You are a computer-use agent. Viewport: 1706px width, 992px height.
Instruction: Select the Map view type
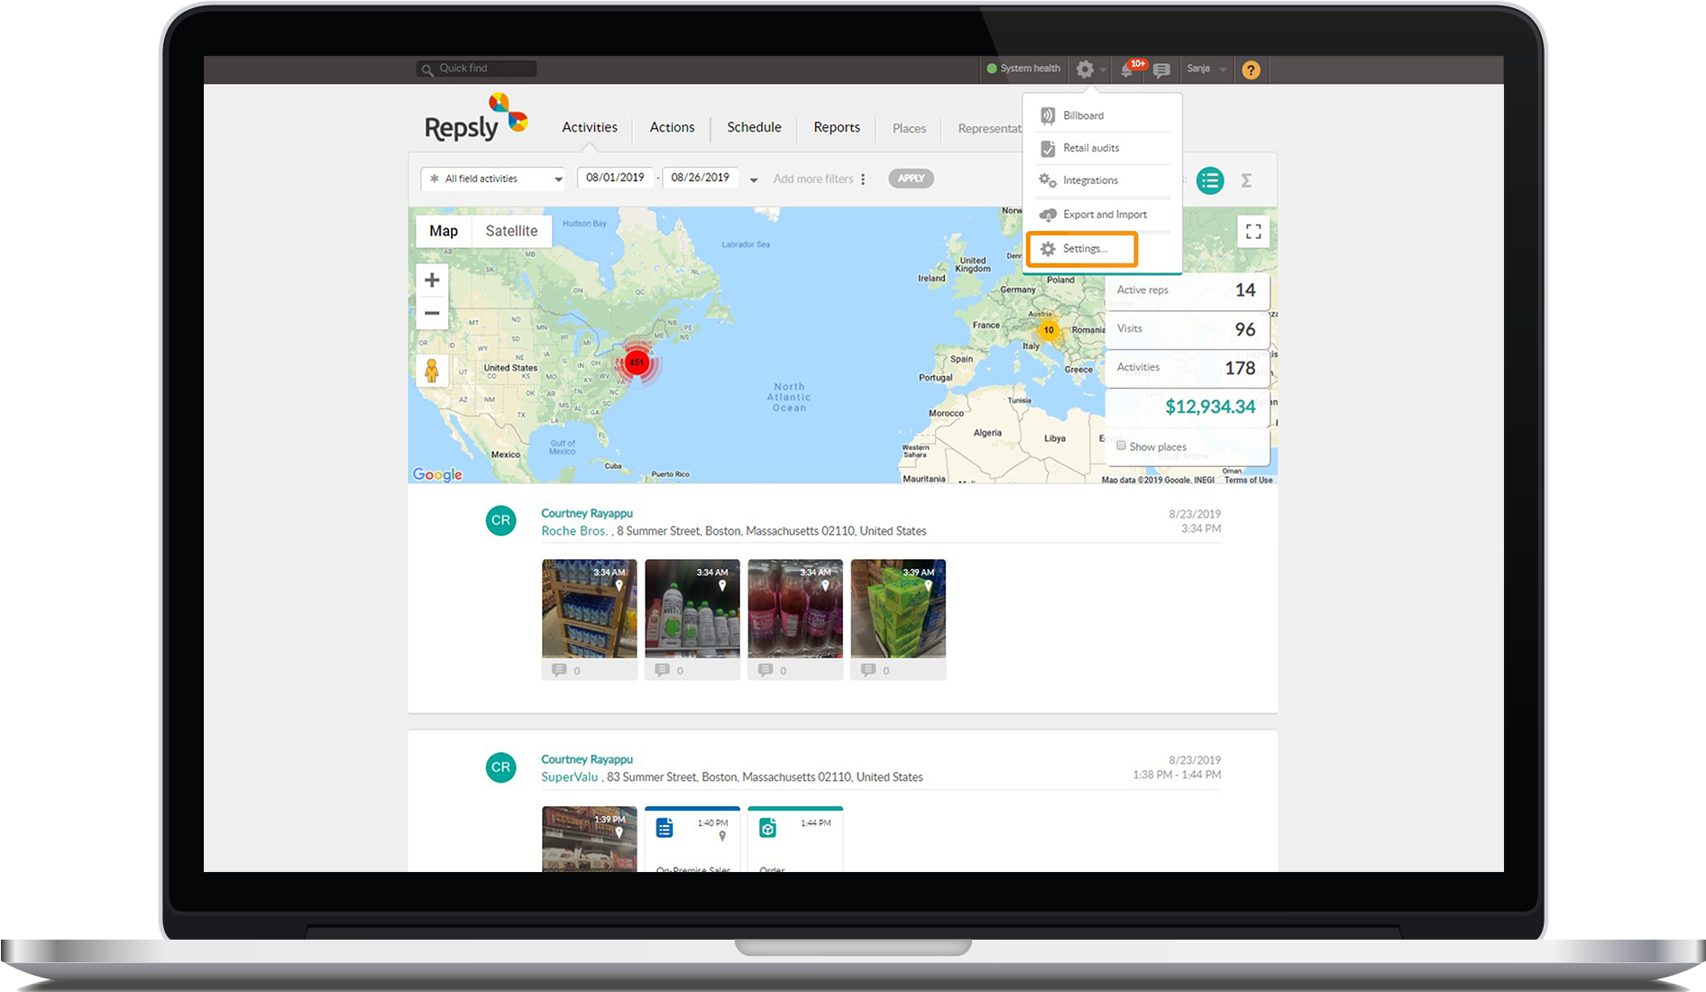(x=444, y=231)
